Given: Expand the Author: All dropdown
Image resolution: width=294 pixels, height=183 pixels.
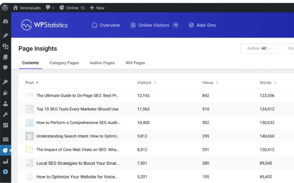Looking at the screenshot, I should (x=259, y=48).
